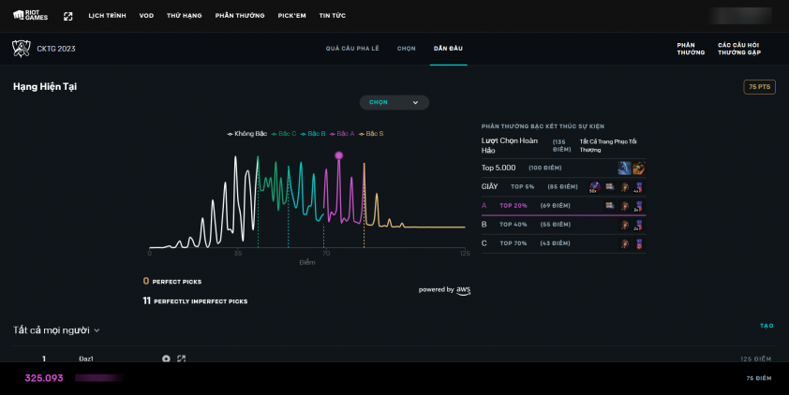This screenshot has width=789, height=395.
Task: Open the Riot Games logo home link
Action: coord(30,16)
